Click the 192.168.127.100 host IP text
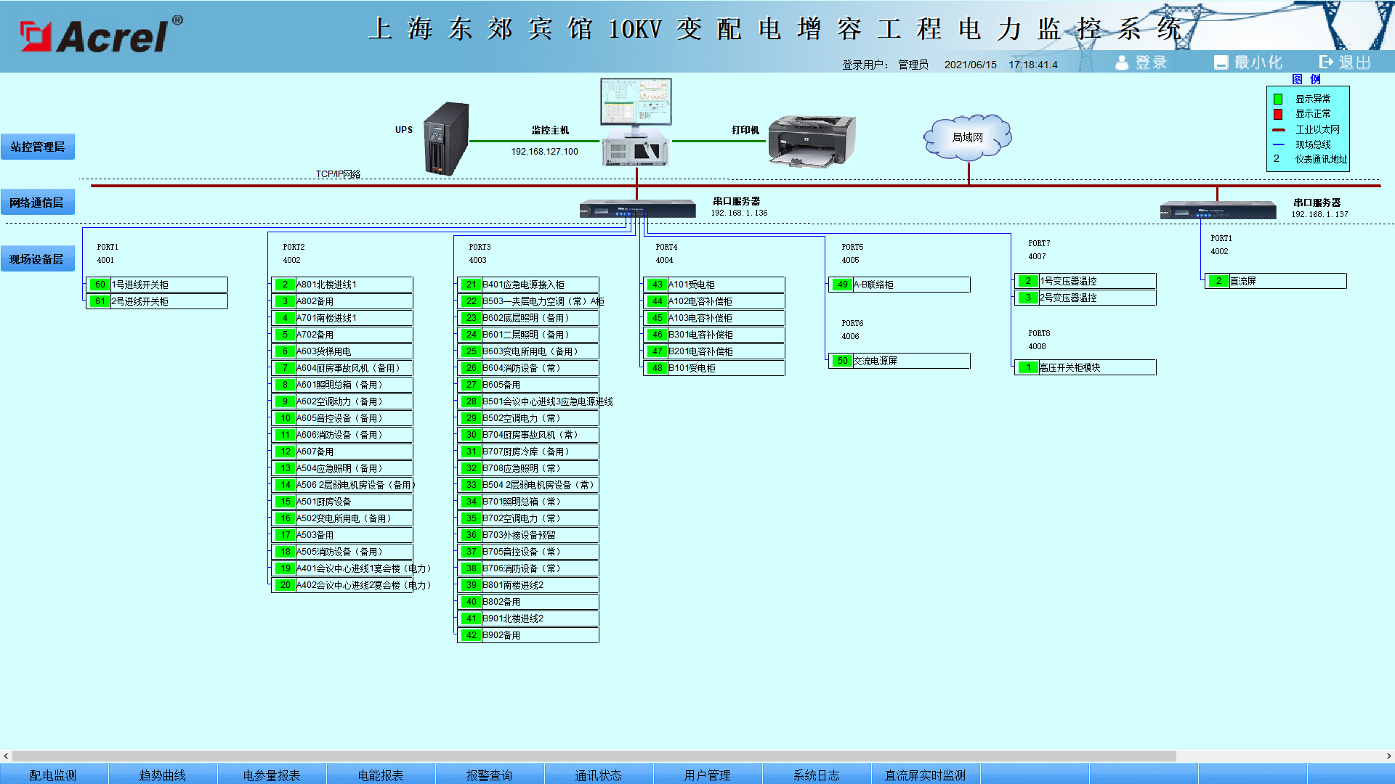1395x784 pixels. 544,152
